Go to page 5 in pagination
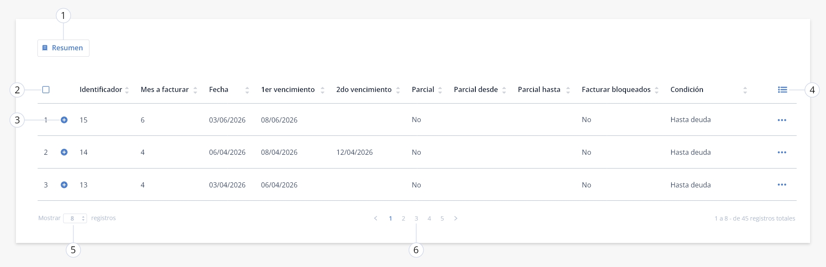This screenshot has width=826, height=267. [442, 218]
